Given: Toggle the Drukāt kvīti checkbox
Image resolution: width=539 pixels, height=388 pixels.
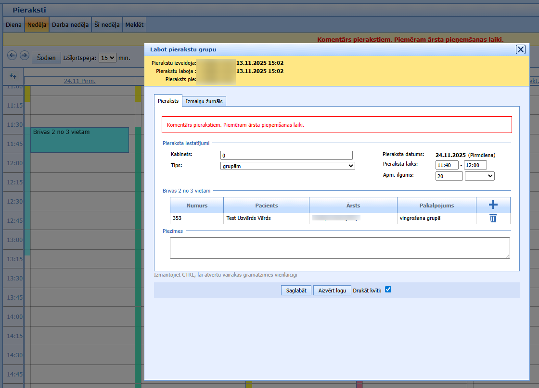Looking at the screenshot, I should [x=388, y=290].
